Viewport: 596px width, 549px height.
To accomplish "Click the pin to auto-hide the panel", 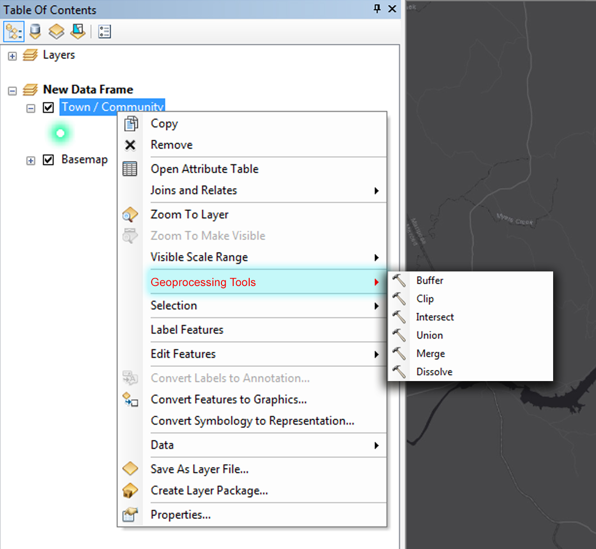I will tap(376, 9).
